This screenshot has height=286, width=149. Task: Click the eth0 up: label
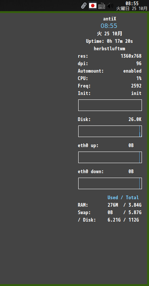point(88,146)
